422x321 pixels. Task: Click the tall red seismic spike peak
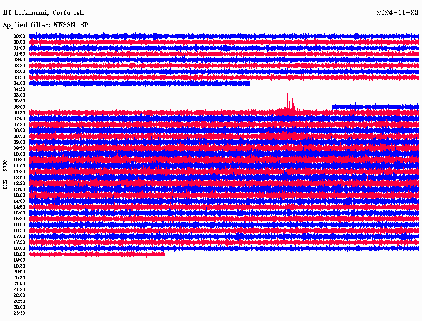287,87
